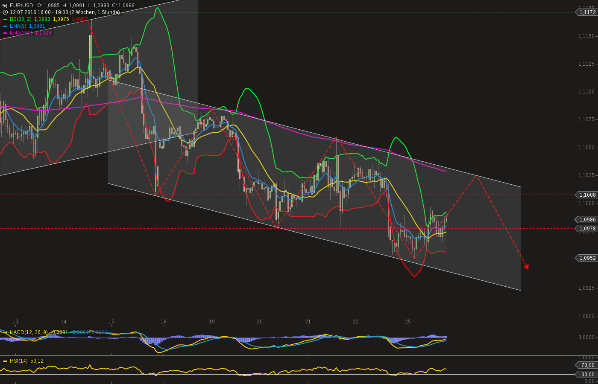This screenshot has width=598, height=384.
Task: Click the MACD(12, 26, 9) indicator label
Action: (x=29, y=332)
